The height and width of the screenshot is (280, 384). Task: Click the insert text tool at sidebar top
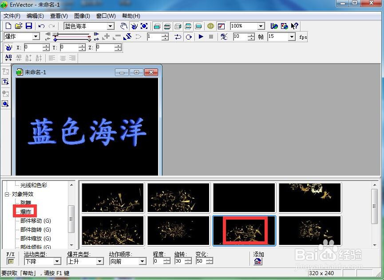point(5,72)
